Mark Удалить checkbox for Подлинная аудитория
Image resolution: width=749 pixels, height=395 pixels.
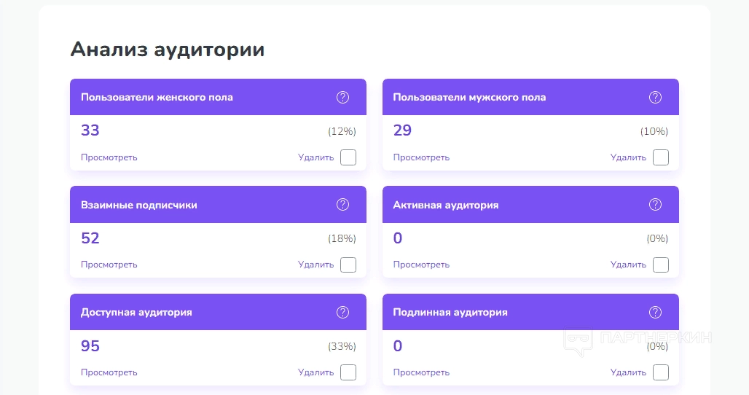pos(660,372)
